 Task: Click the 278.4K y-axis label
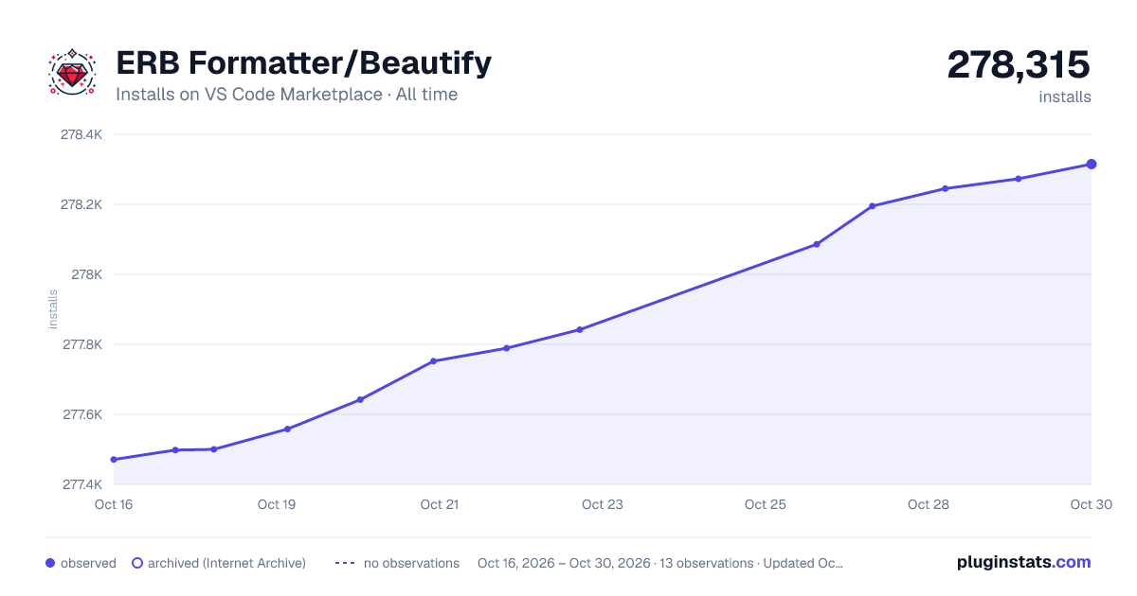(x=81, y=134)
